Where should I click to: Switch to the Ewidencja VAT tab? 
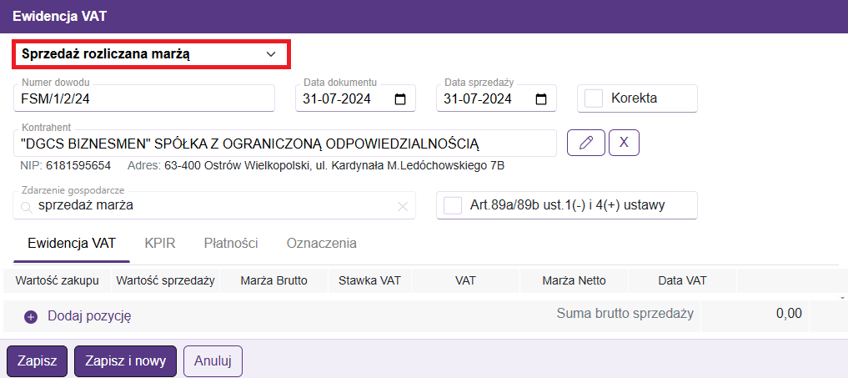pos(72,243)
